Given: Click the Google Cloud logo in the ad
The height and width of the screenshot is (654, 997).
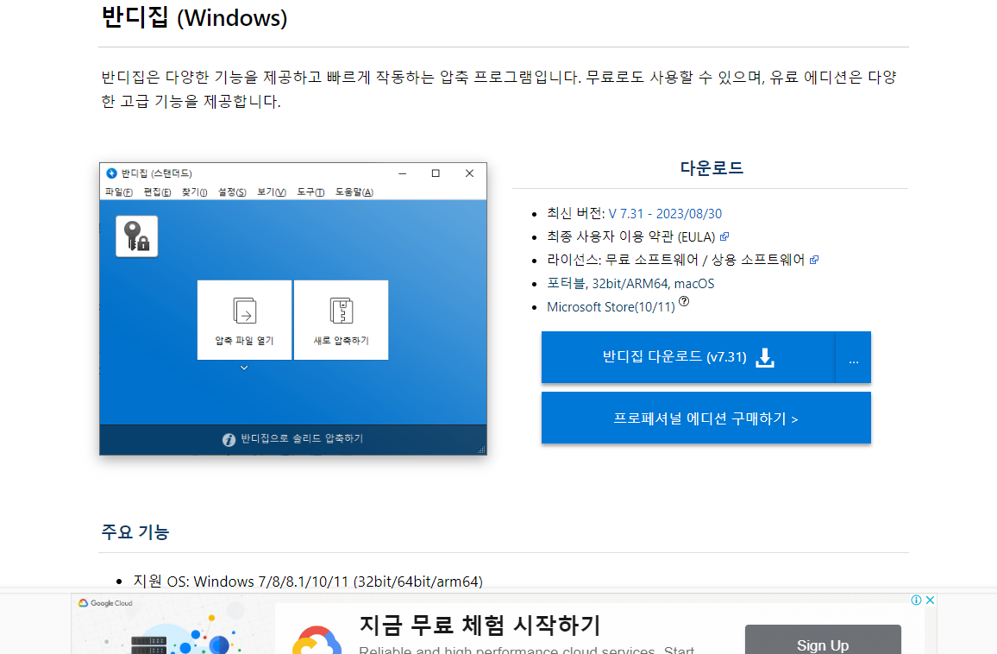Looking at the screenshot, I should coord(105,603).
